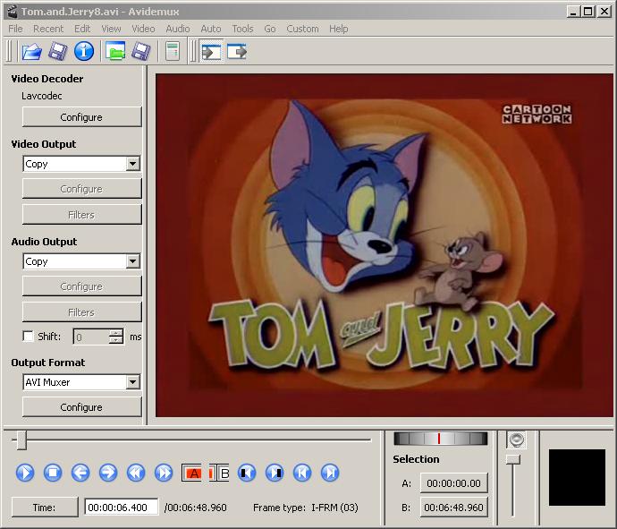The height and width of the screenshot is (529, 617).
Task: Click the black audio meter panel
Action: [x=577, y=477]
